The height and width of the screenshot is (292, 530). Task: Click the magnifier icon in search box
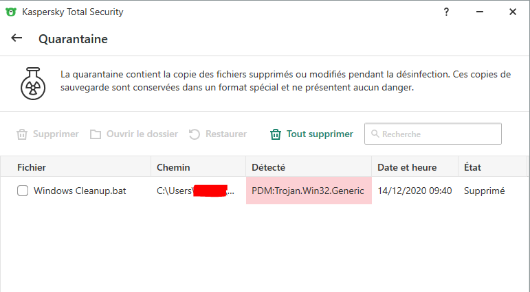pos(375,134)
